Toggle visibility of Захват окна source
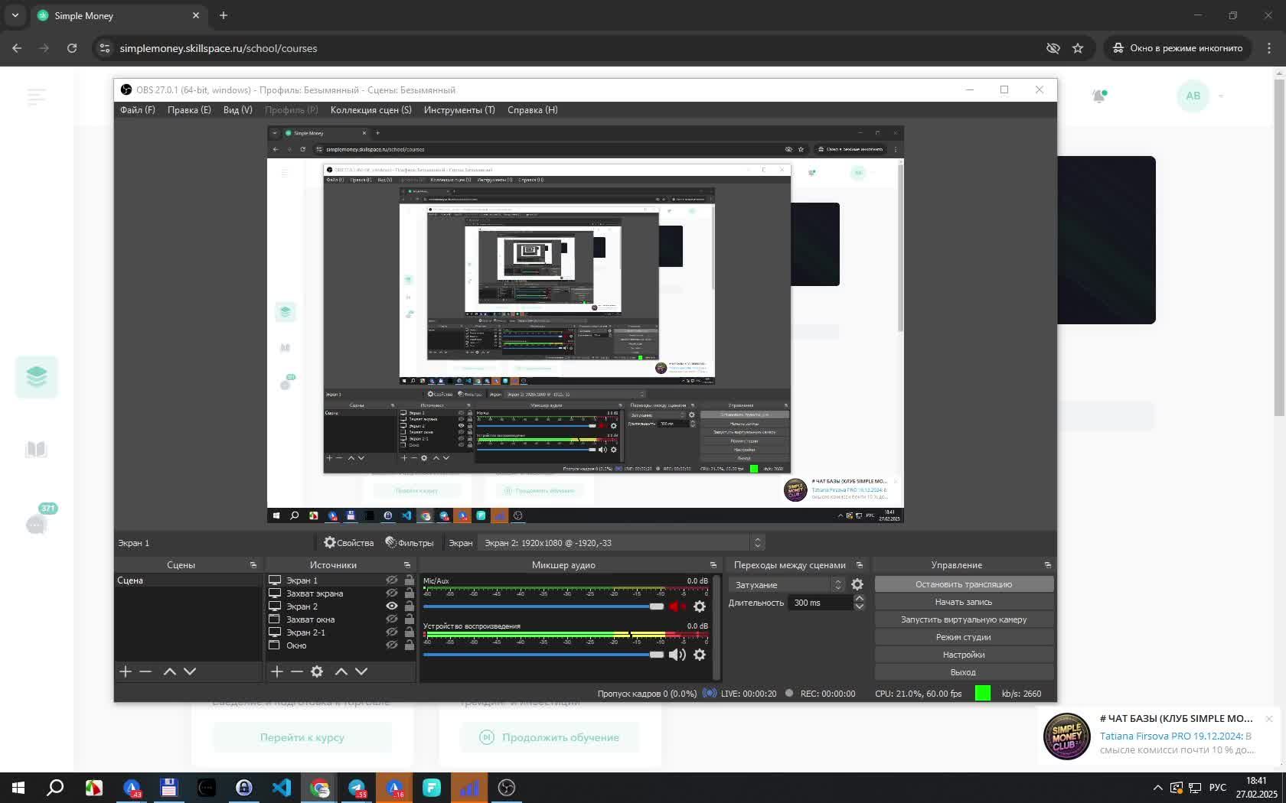 [x=392, y=619]
